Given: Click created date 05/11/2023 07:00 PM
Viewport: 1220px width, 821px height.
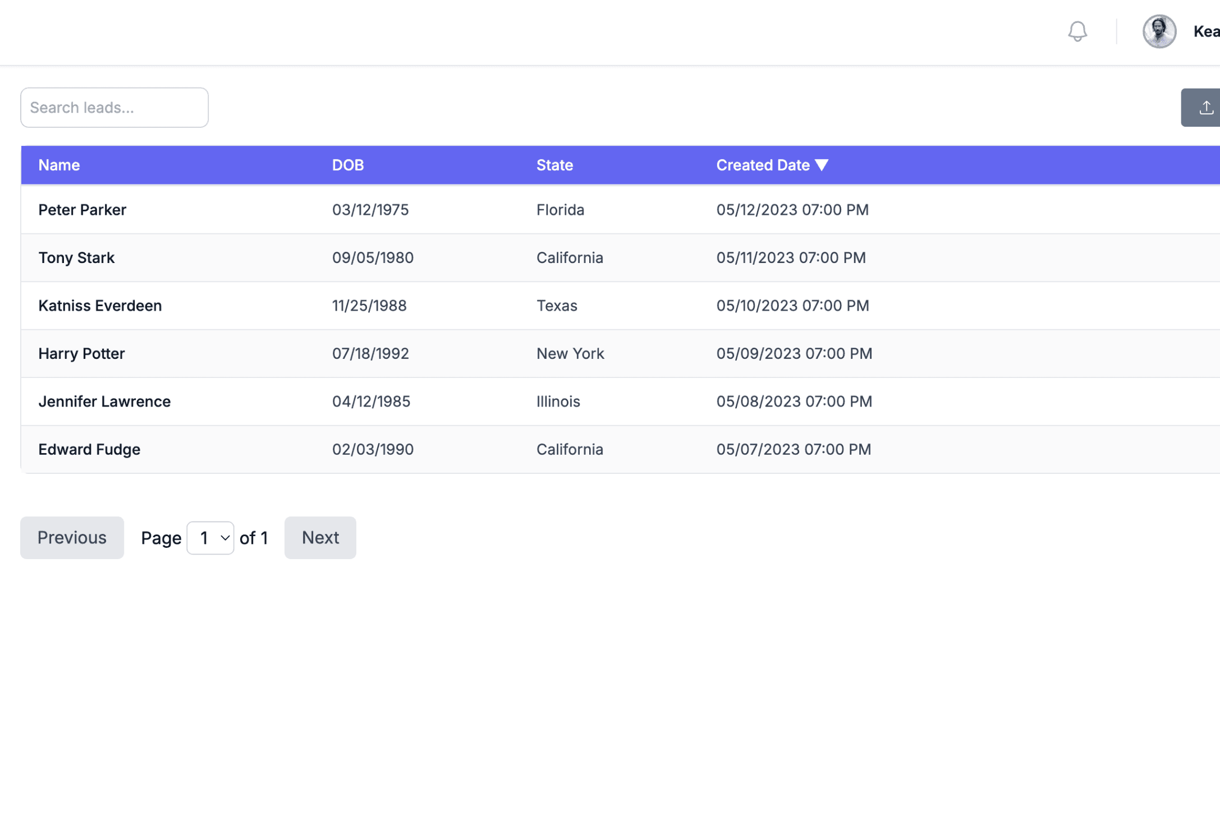Looking at the screenshot, I should (x=791, y=258).
